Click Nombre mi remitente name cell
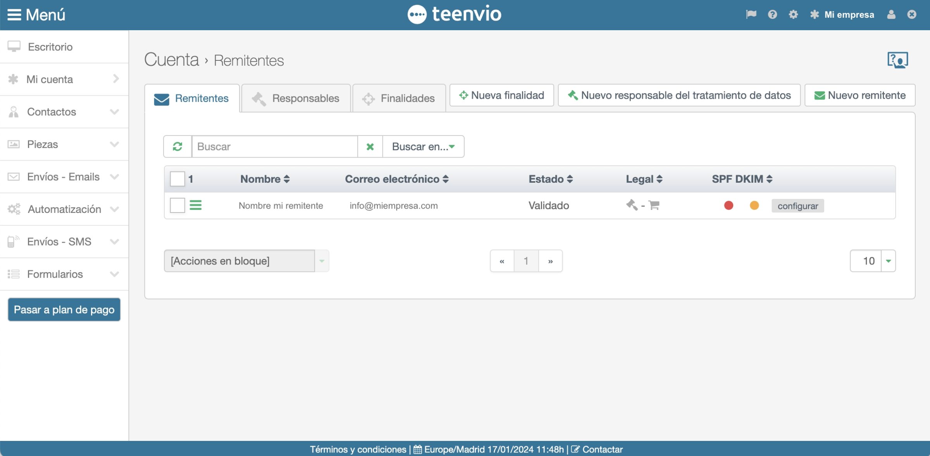930x456 pixels. [281, 206]
